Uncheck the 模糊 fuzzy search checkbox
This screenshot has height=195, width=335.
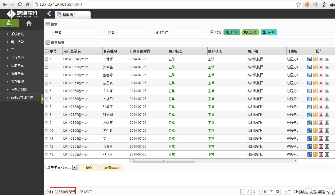click(x=212, y=32)
